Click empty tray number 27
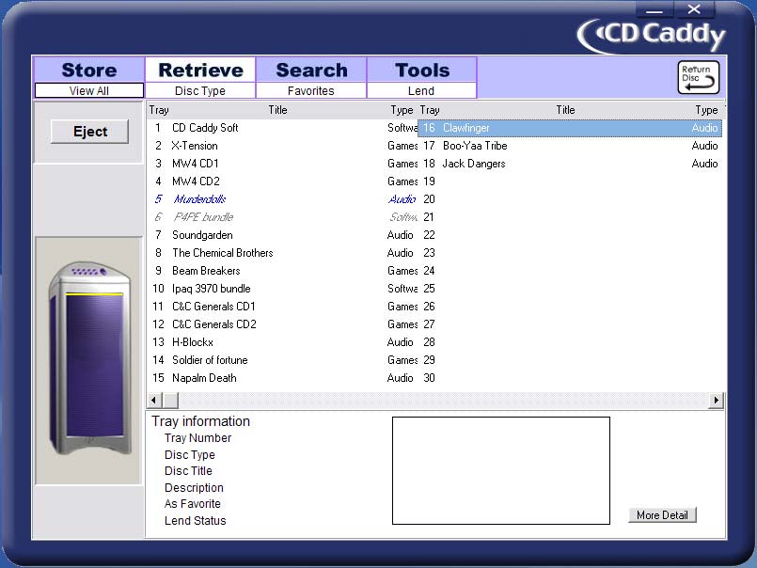Viewport: 757px width, 568px height. click(429, 324)
